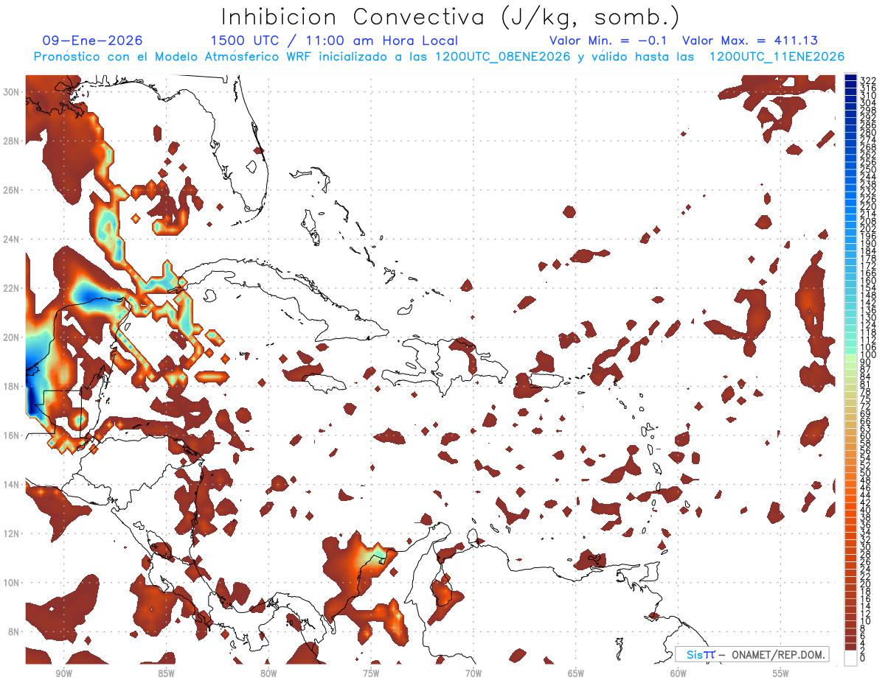Image resolution: width=885 pixels, height=683 pixels.
Task: Click the 12N latitude label
Action: click(13, 533)
